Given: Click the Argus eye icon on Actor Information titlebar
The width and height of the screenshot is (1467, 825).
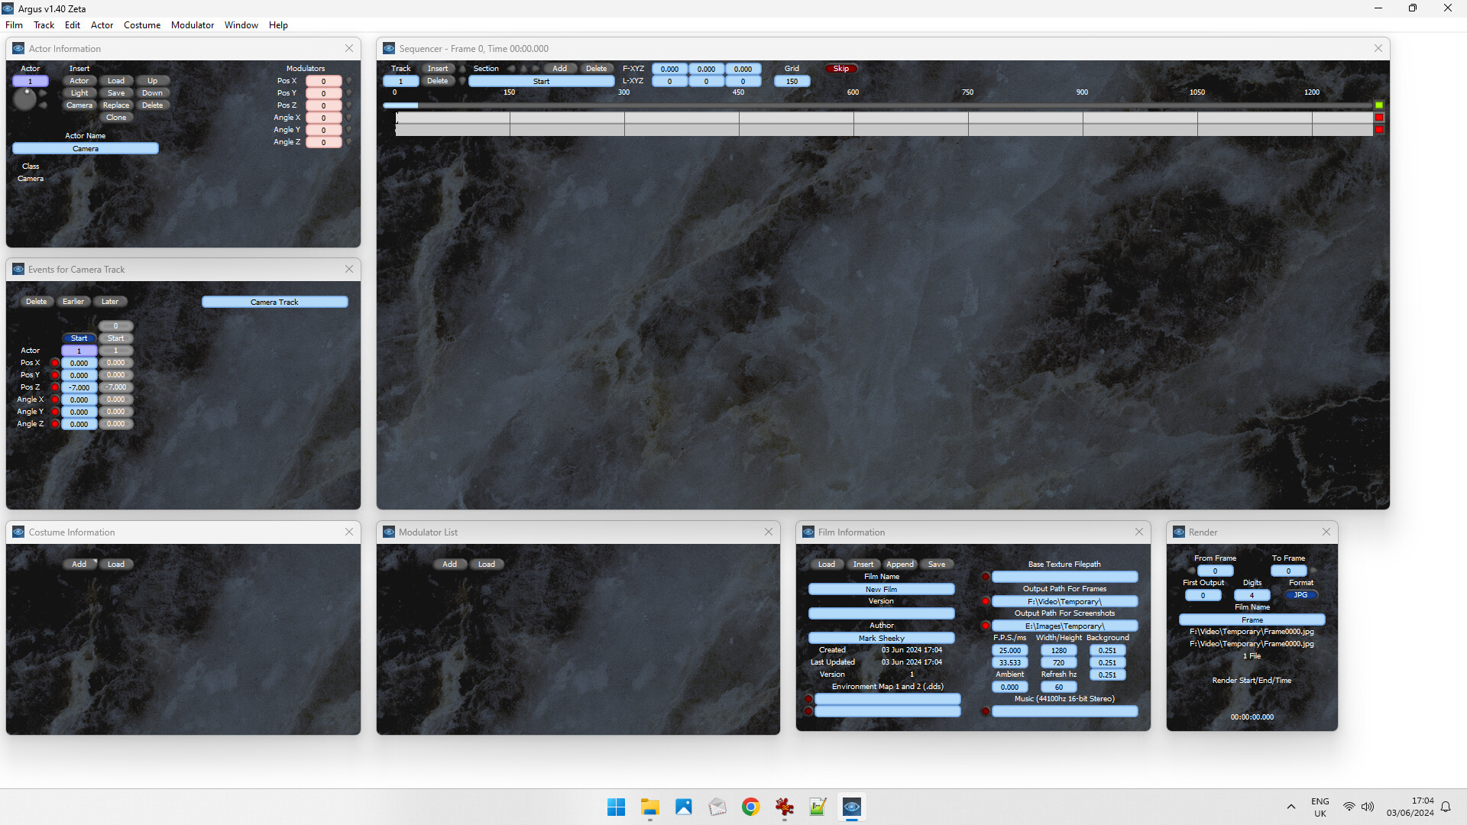Looking at the screenshot, I should coord(18,48).
